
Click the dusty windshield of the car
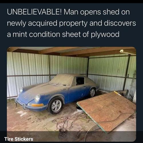62,80
